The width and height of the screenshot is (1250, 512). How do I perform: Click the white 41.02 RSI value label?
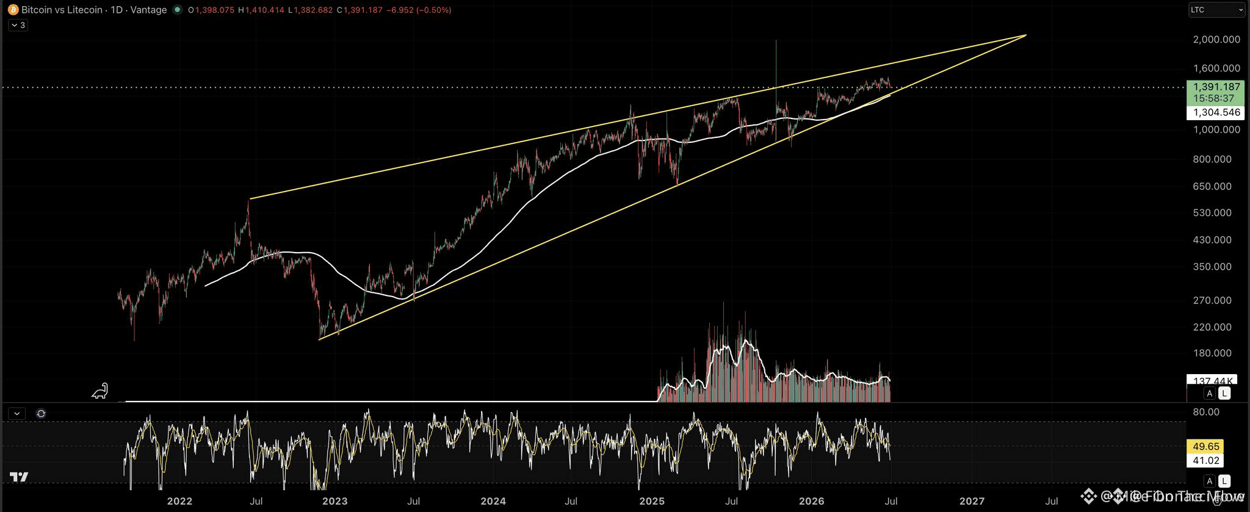(x=1205, y=461)
